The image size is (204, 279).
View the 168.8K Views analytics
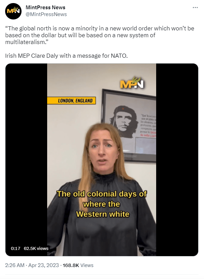pos(78,265)
